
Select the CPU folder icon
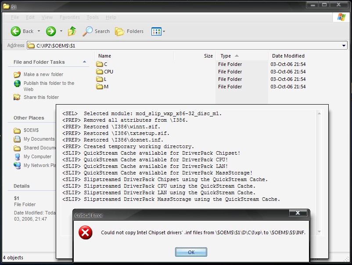pyautogui.click(x=100, y=72)
